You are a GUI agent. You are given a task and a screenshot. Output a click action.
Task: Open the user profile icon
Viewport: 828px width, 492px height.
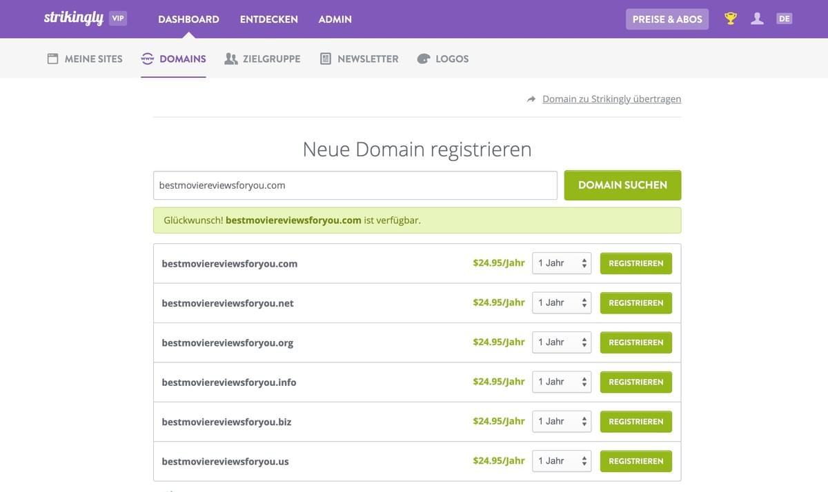(x=757, y=19)
